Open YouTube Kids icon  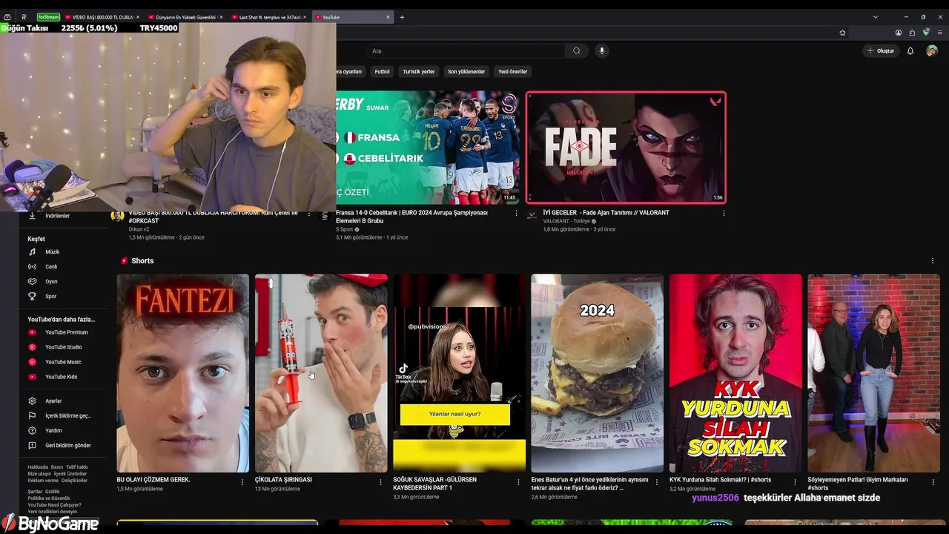point(32,377)
